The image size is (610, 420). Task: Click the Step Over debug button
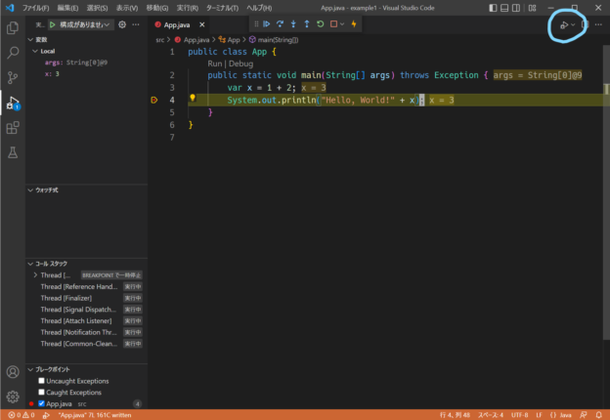point(280,24)
